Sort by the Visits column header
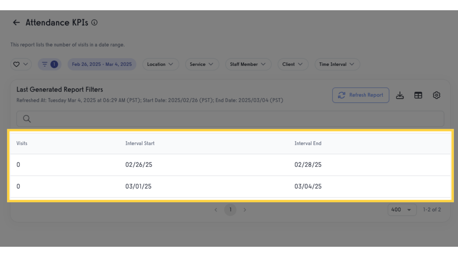The width and height of the screenshot is (458, 257). (x=22, y=143)
